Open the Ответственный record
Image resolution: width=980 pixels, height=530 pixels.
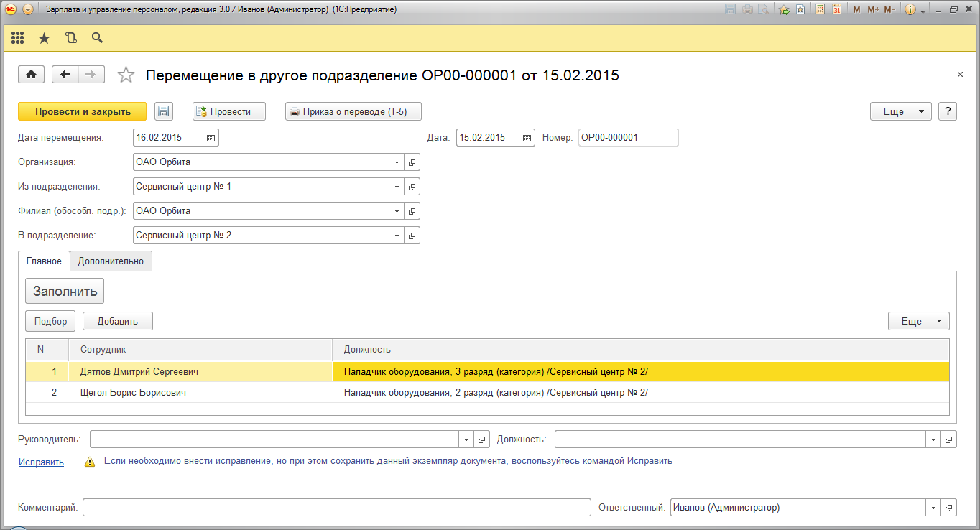point(949,508)
